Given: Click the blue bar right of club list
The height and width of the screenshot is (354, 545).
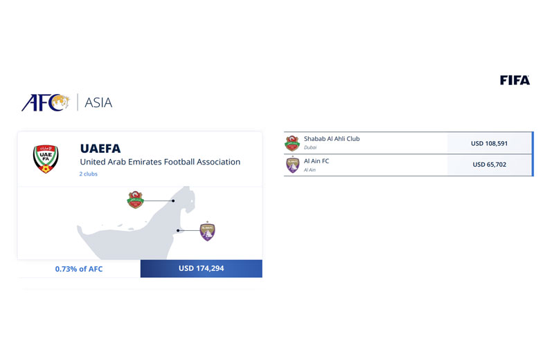Looking at the screenshot, I should coord(533,153).
